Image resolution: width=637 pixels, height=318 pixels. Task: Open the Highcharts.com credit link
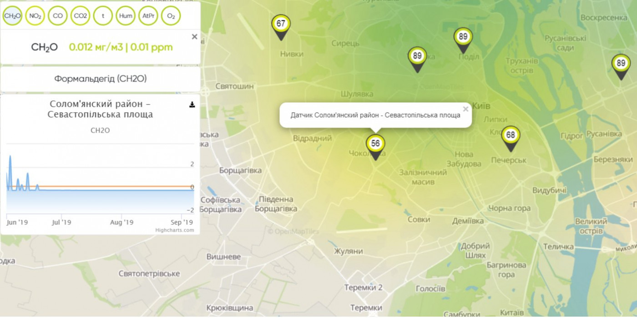coord(174,230)
